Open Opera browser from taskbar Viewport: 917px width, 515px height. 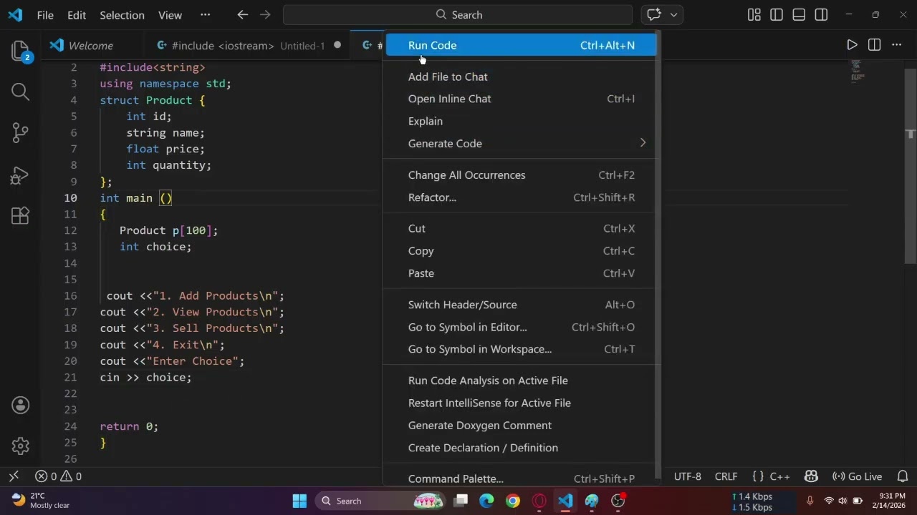click(539, 501)
